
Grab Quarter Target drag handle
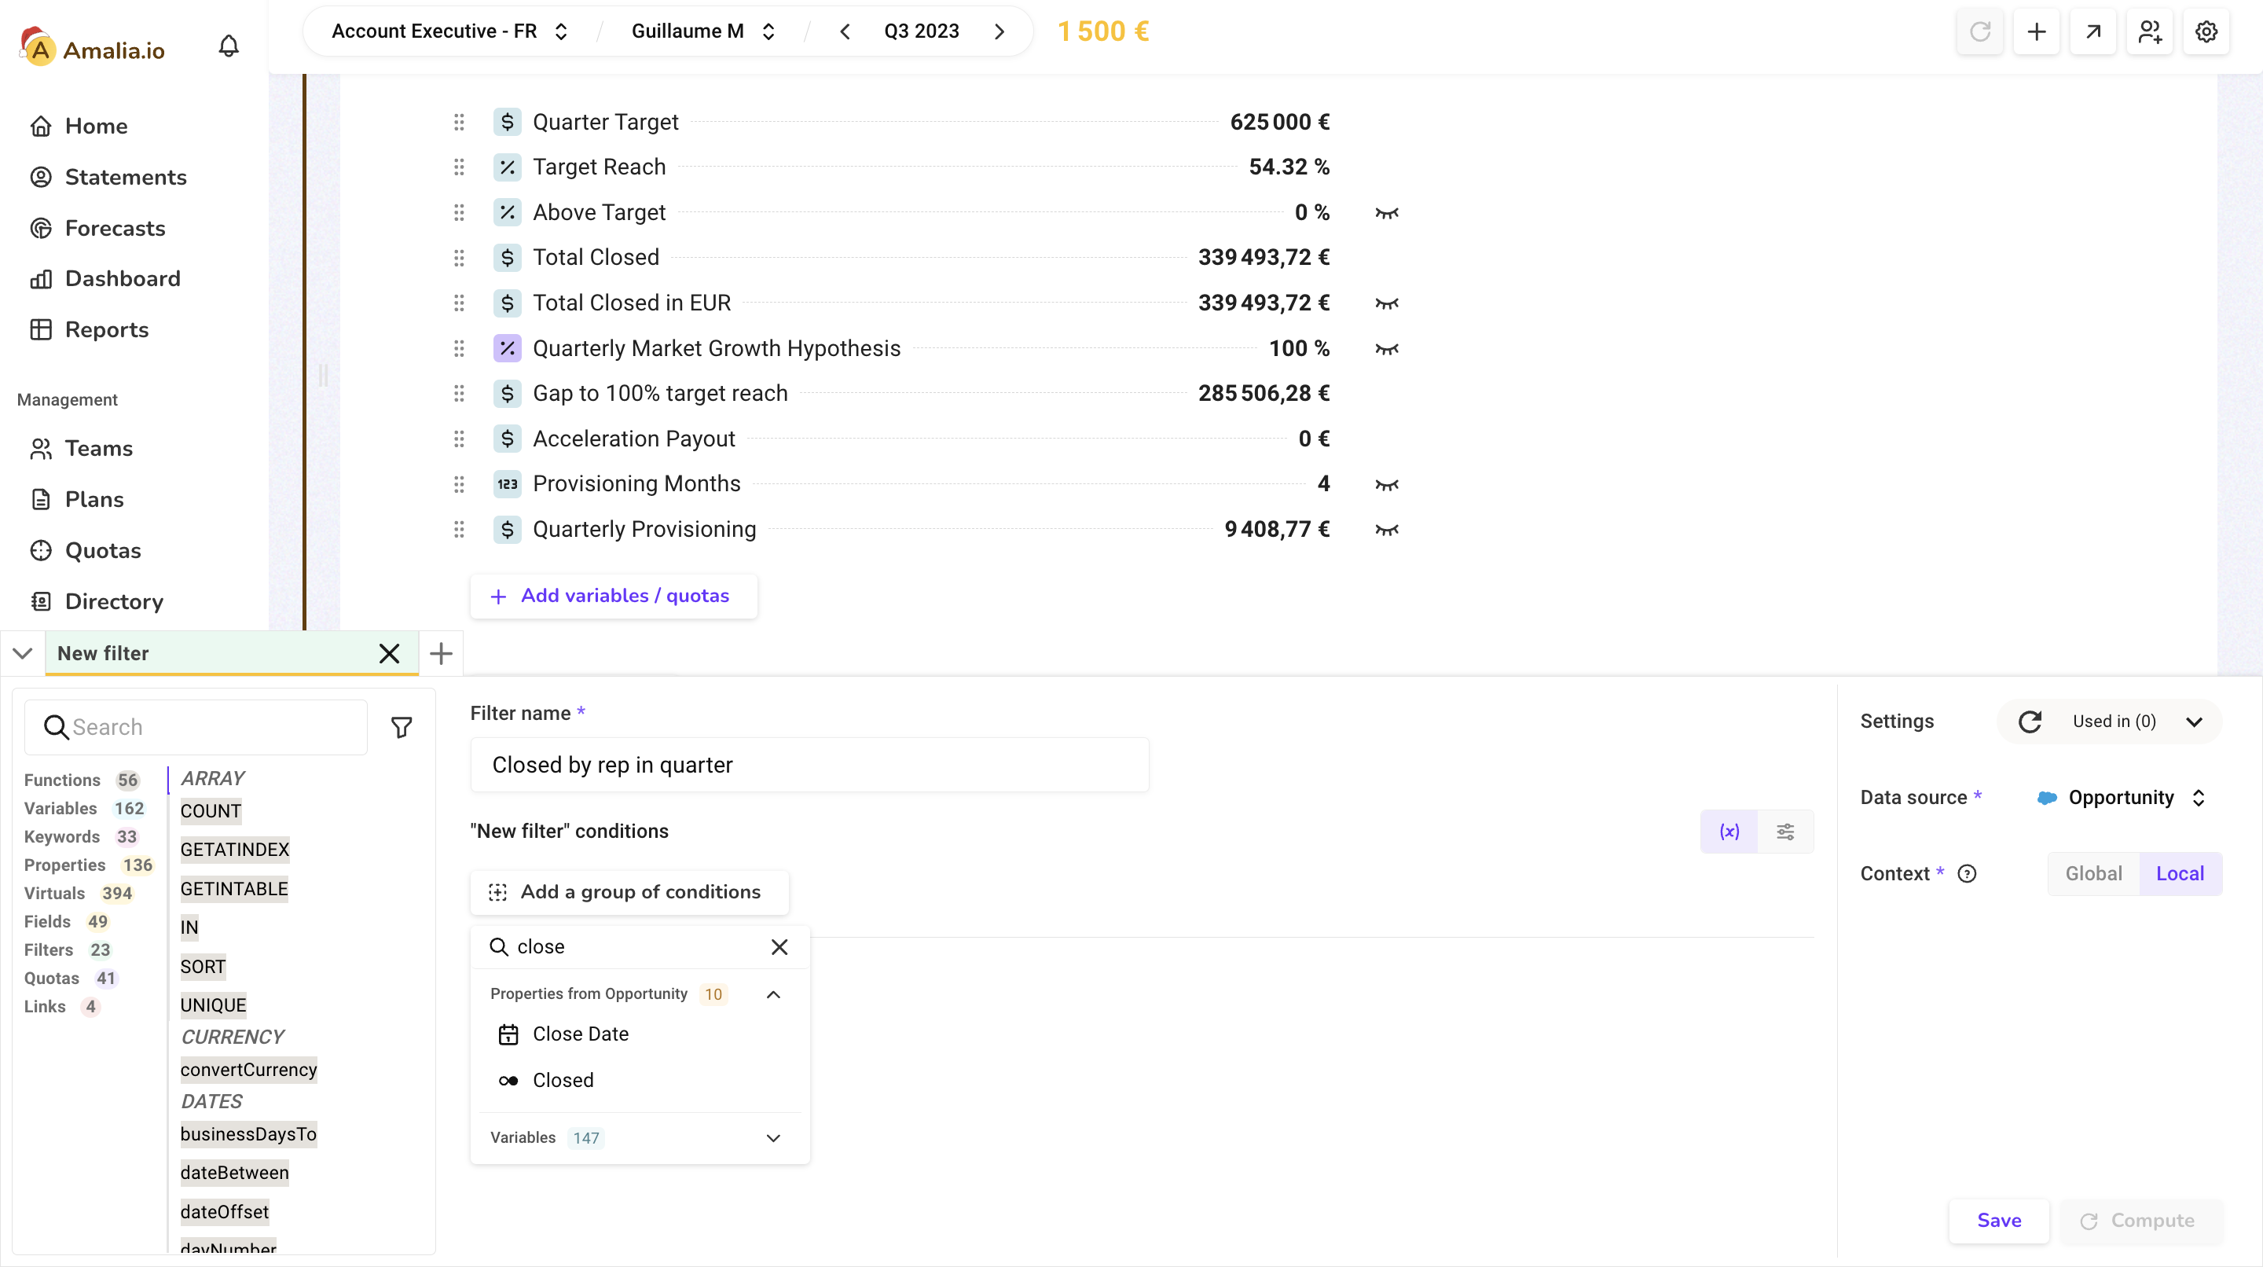(x=459, y=121)
